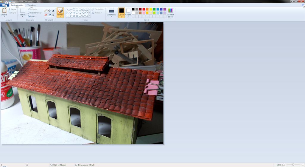
Task: Click the Incolla clipboard icon
Action: (x=4, y=10)
